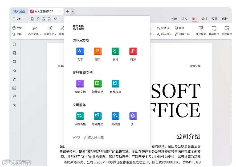
Task: Open 批注管理 annotation management
Action: pyautogui.click(x=227, y=31)
